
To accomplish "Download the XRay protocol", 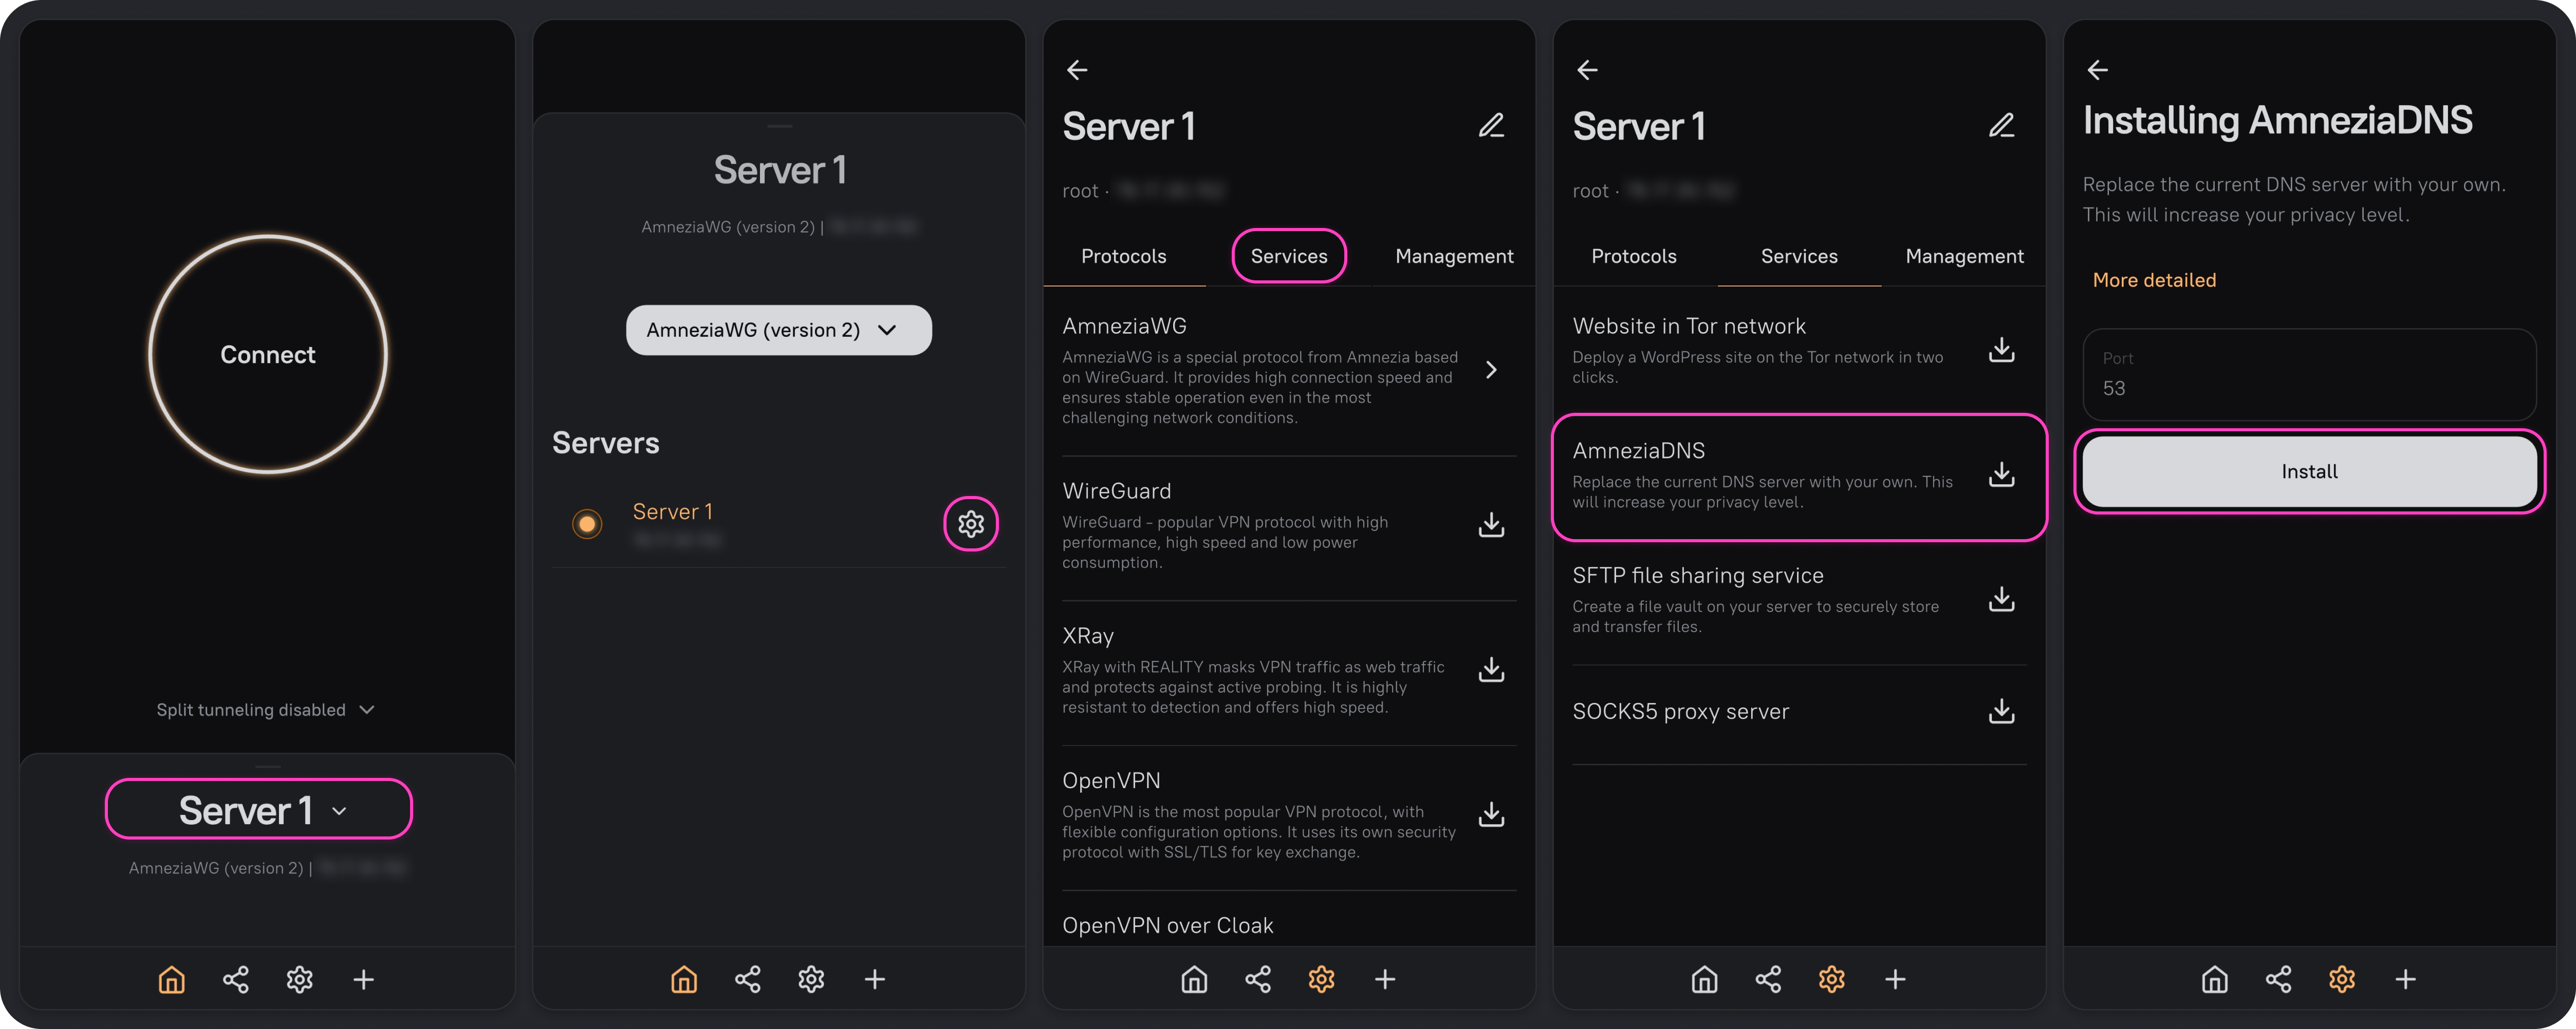I will (x=1491, y=670).
